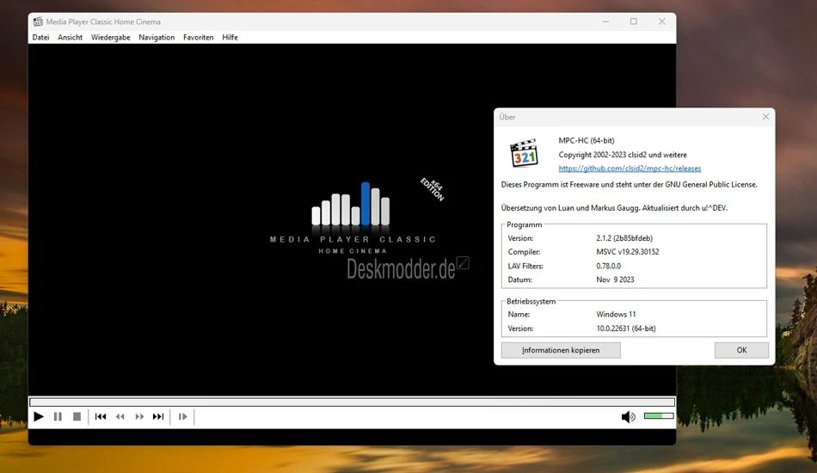Open the github mpc-hc releases link
817x473 pixels.
tap(630, 169)
